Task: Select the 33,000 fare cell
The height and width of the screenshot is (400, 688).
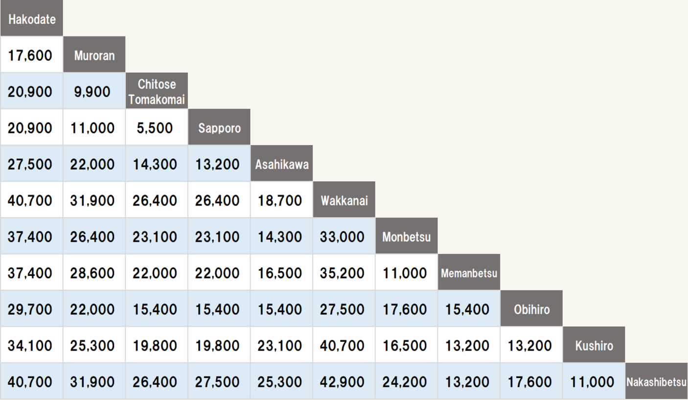Action: point(343,237)
